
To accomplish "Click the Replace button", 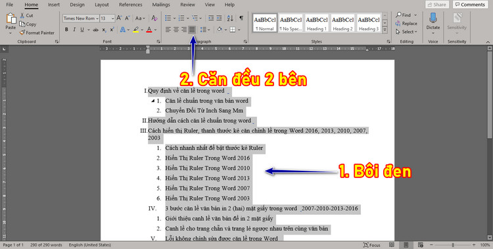I will click(x=406, y=24).
